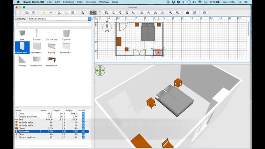Open Spotlight search in the menu bar
The height and width of the screenshot is (149, 265).
click(240, 2)
